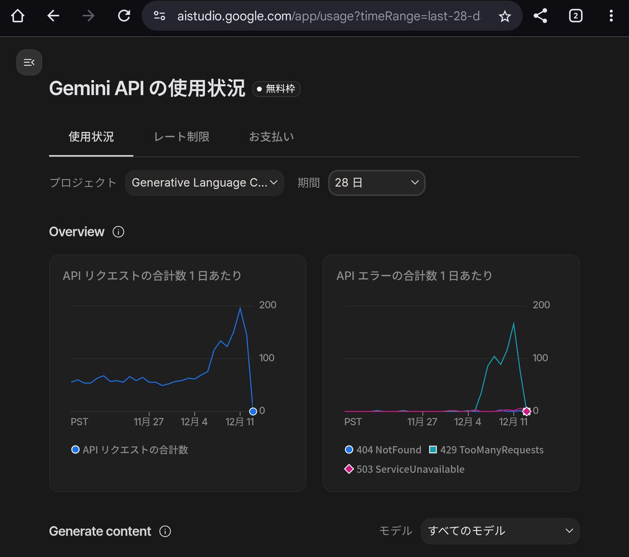Open the Overview info tooltip icon
629x557 pixels.
coord(118,232)
